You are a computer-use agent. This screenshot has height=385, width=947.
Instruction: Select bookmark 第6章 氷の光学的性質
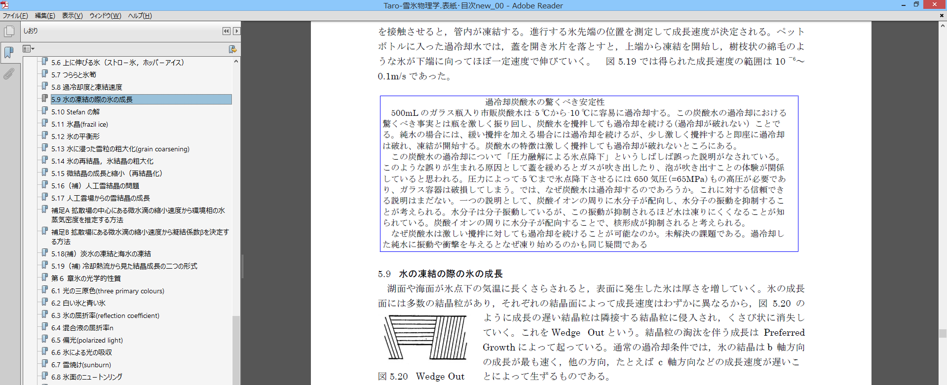coord(86,279)
